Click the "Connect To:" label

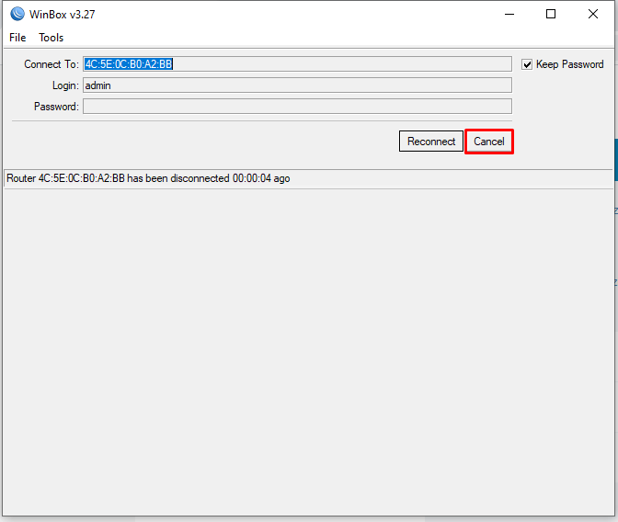[51, 64]
